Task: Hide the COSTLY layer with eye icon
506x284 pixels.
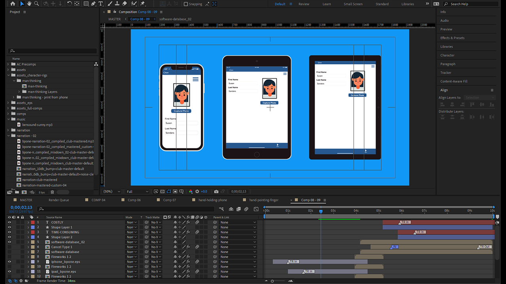Action: click(x=10, y=222)
